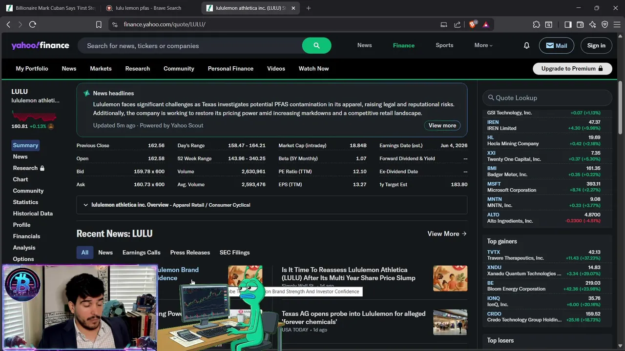Image resolution: width=625 pixels, height=351 pixels.
Task: Open the extensions puzzle icon
Action: (x=537, y=24)
